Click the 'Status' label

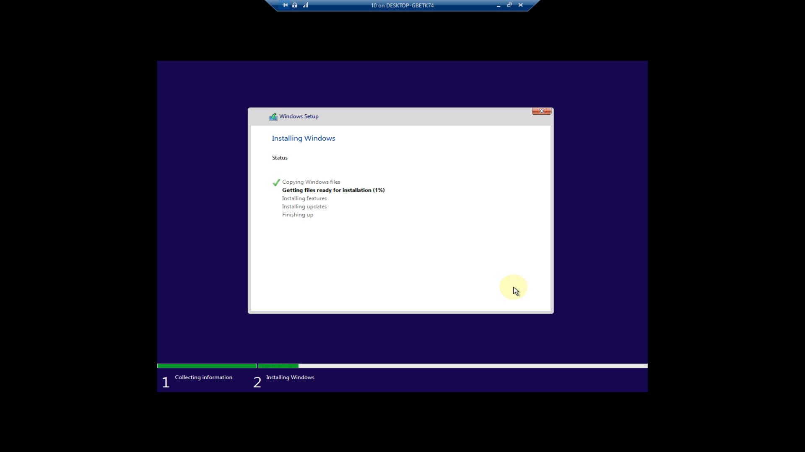(x=280, y=158)
